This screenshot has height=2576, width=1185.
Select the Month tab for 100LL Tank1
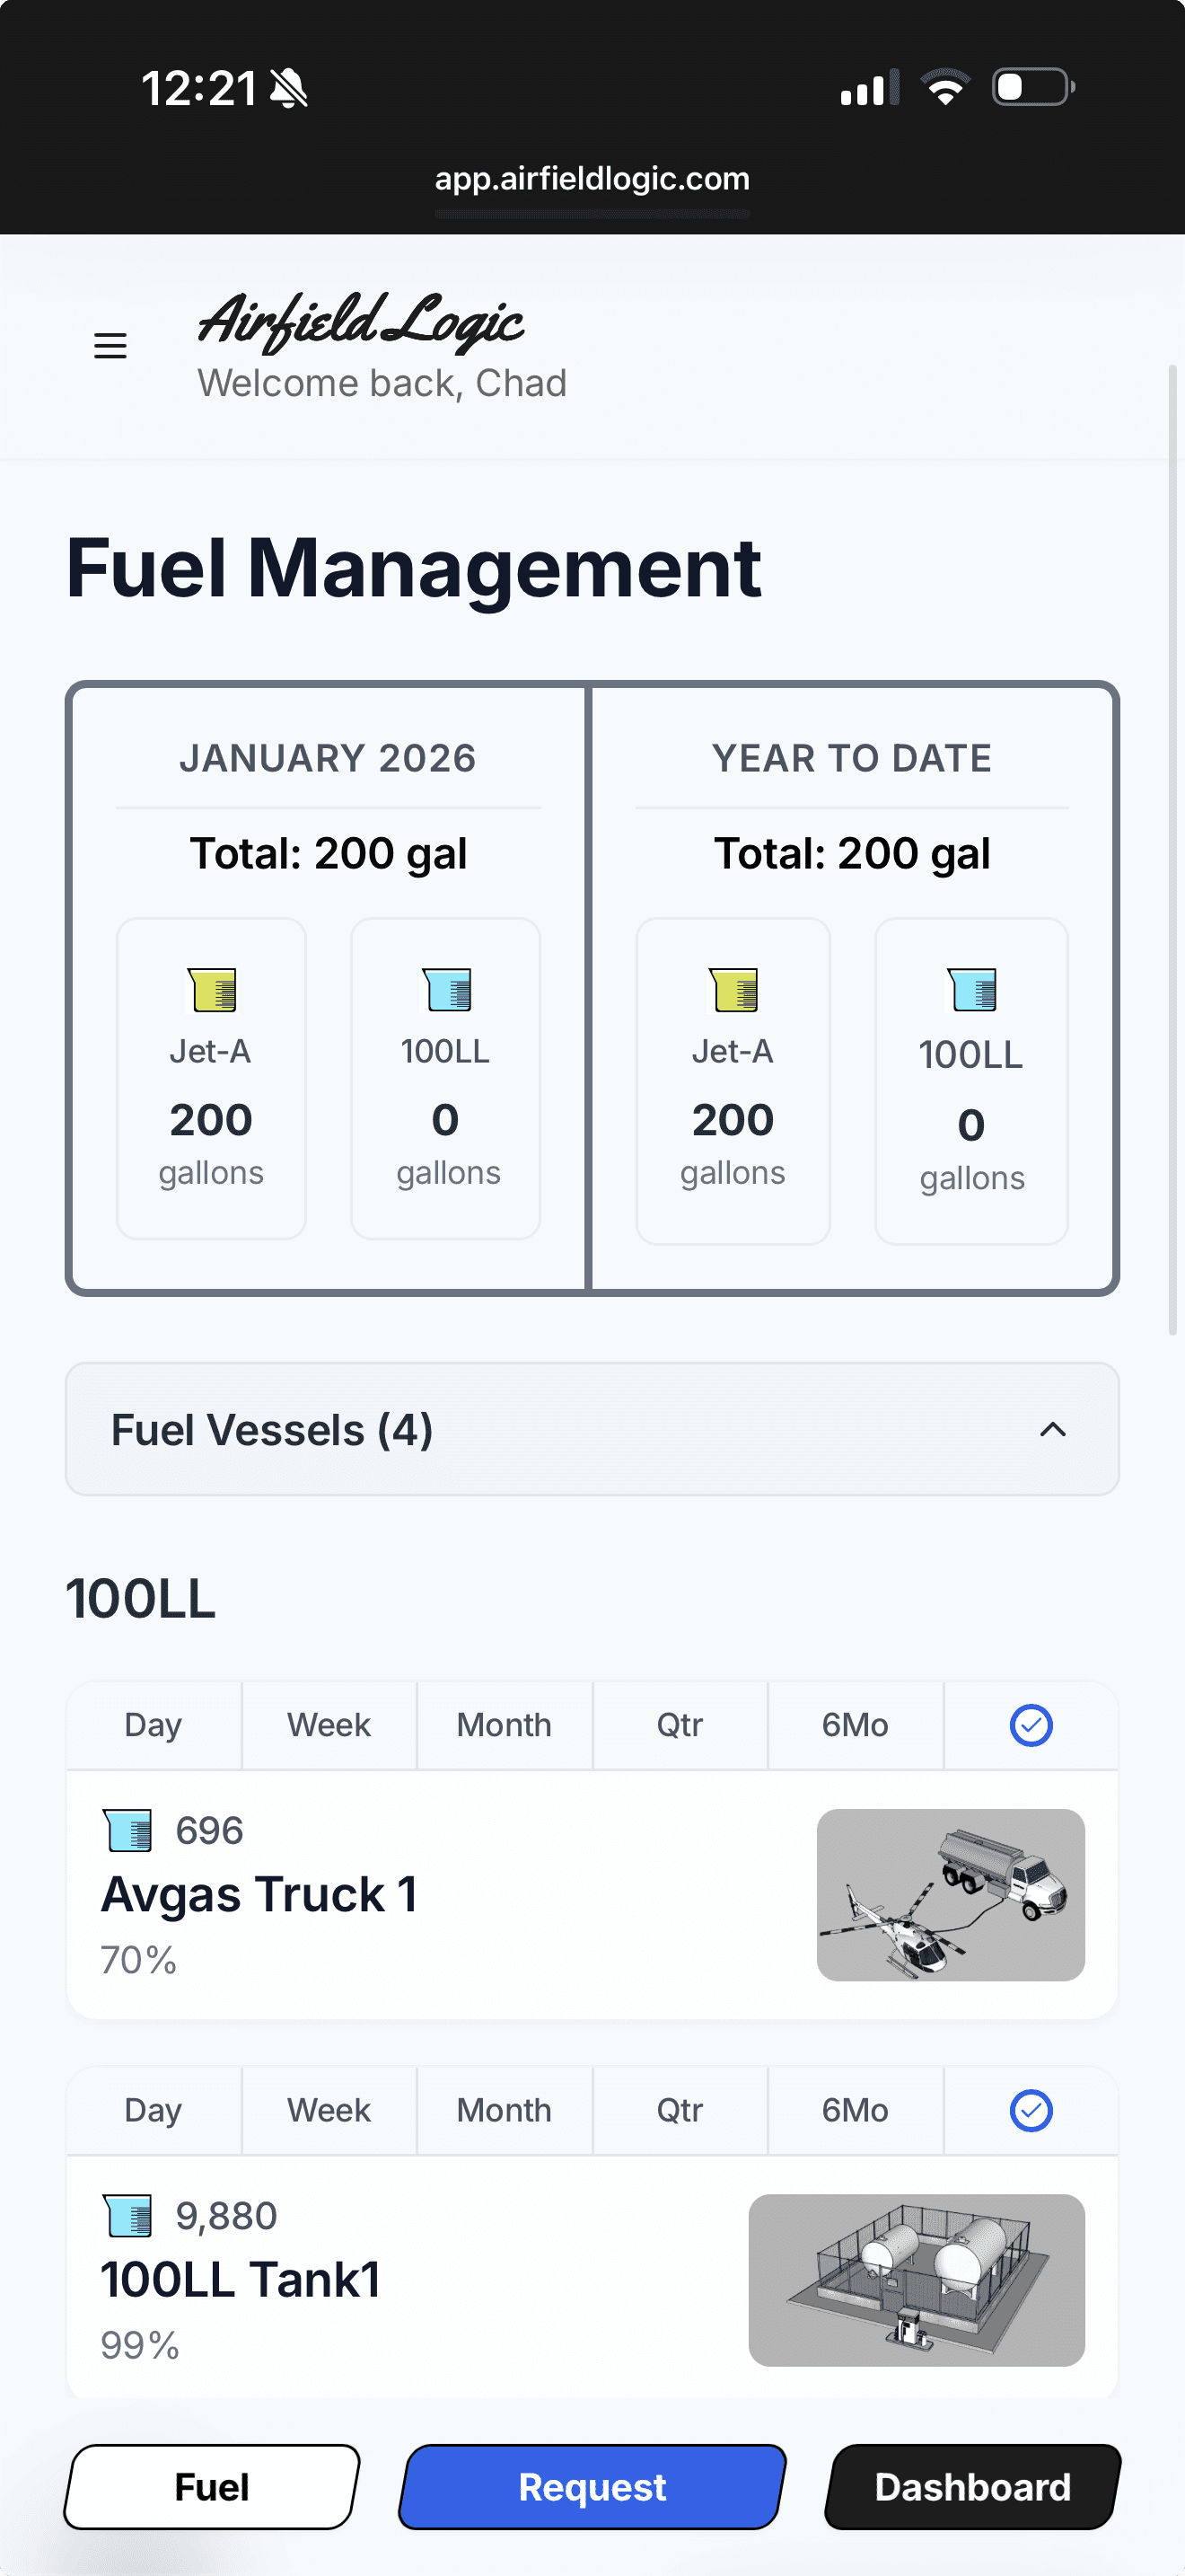pyautogui.click(x=504, y=2110)
